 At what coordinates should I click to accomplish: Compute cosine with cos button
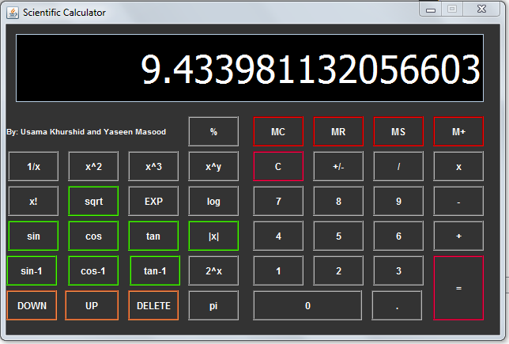pos(93,236)
